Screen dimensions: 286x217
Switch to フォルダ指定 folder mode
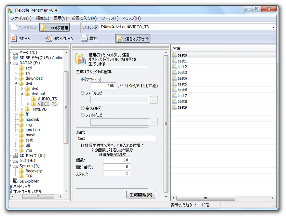54,28
